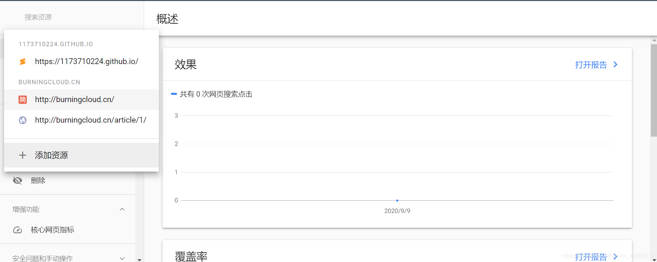This screenshot has height=262, width=657.
Task: Click the plus icon next to 添加资源
Action: point(23,155)
